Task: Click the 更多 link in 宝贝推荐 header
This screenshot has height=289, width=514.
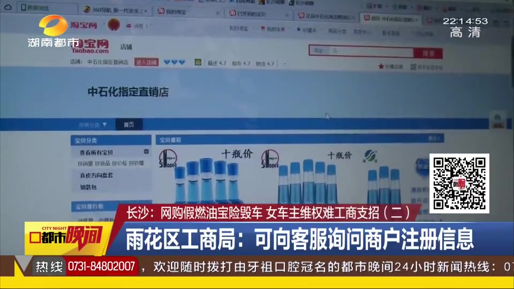Action: coord(434,139)
